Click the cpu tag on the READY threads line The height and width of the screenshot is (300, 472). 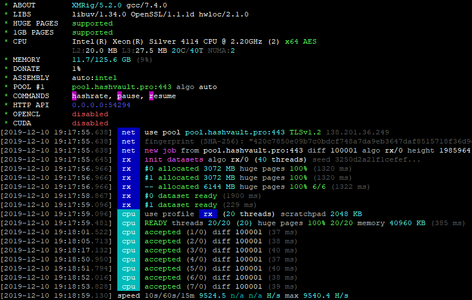pos(129,223)
